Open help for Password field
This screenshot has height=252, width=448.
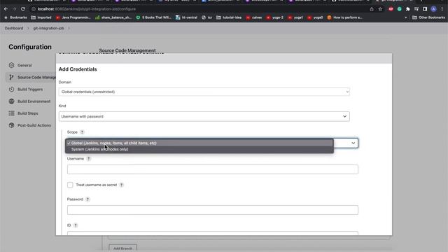87,199
